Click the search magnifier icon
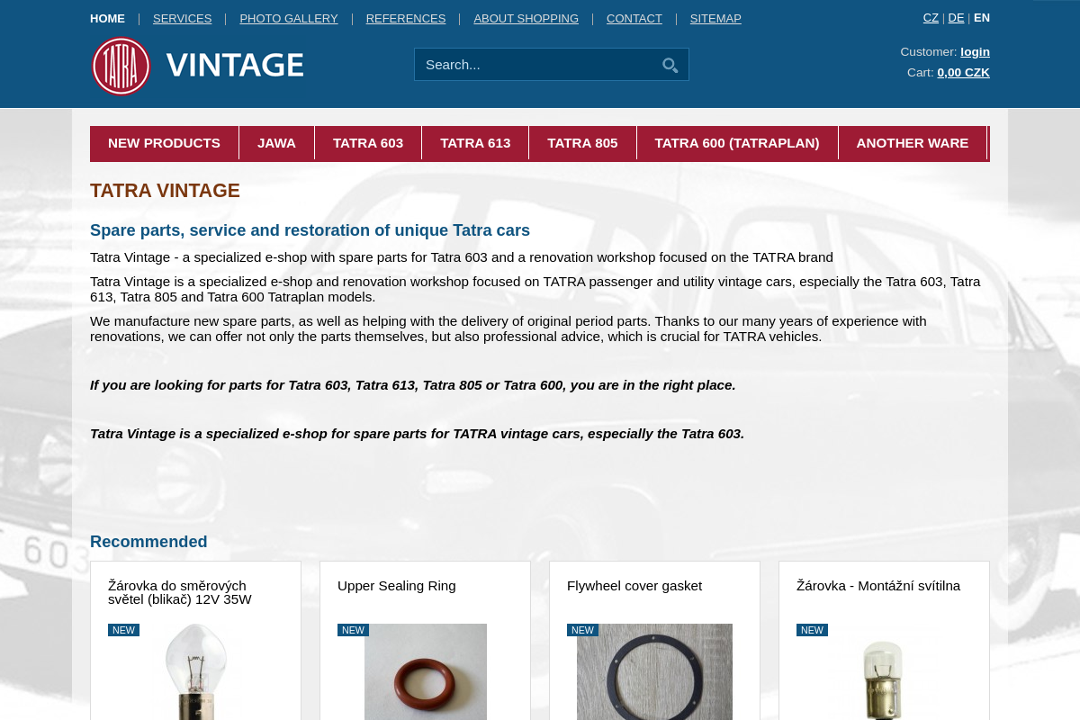1080x720 pixels. pyautogui.click(x=670, y=65)
